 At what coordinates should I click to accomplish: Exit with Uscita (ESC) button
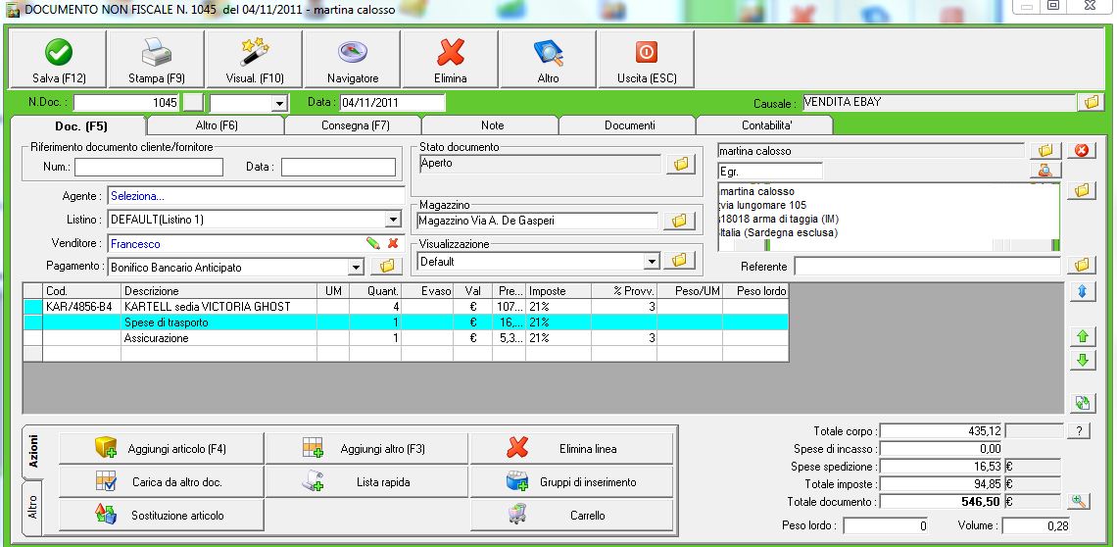click(x=646, y=60)
